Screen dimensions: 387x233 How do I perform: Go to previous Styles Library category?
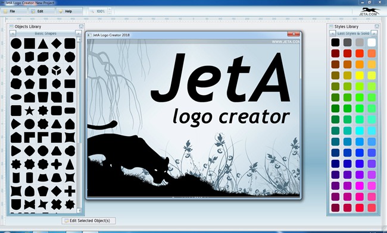(x=333, y=33)
